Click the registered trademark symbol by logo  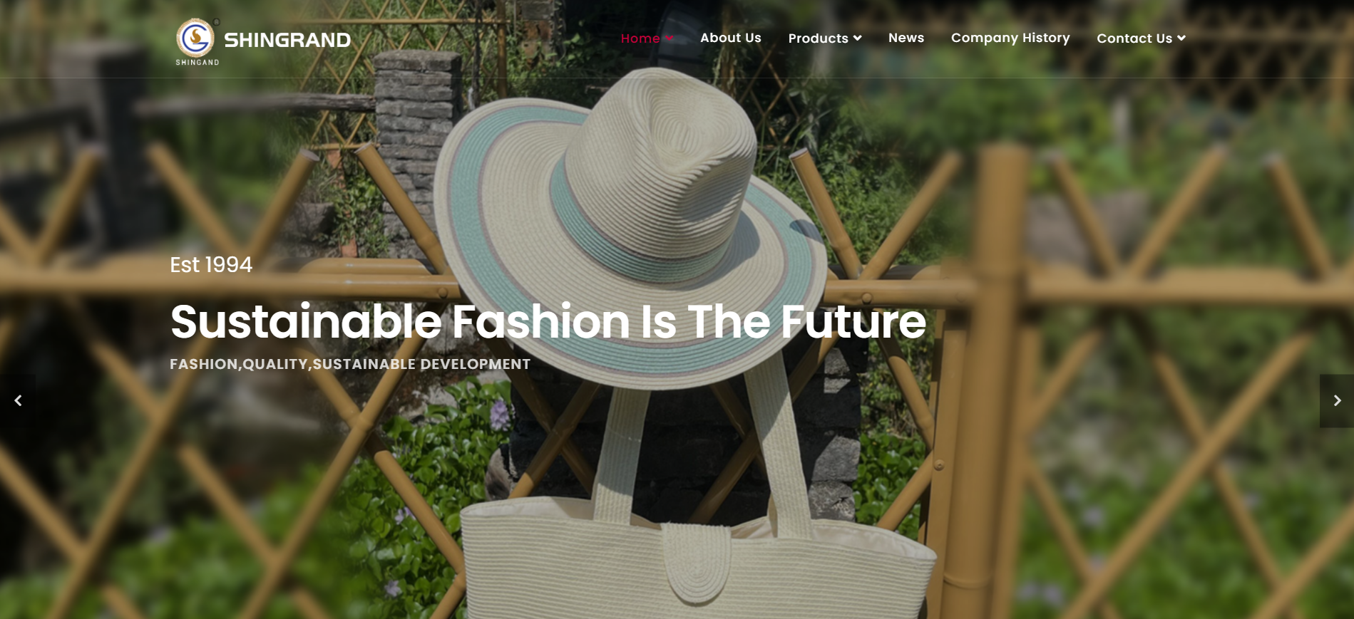(x=217, y=21)
